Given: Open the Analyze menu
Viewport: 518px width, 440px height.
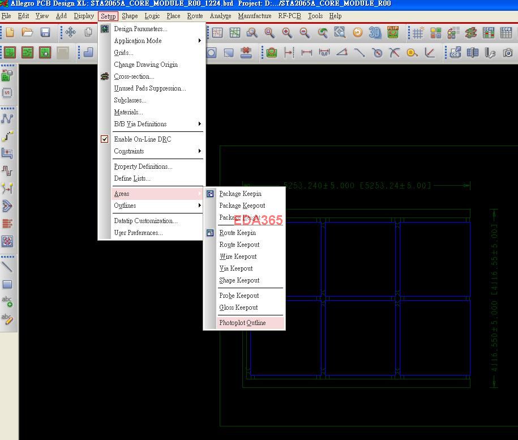Looking at the screenshot, I should (220, 16).
